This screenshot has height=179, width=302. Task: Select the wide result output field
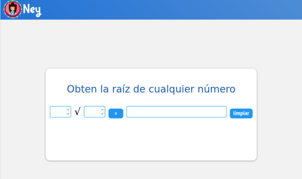coord(176,112)
